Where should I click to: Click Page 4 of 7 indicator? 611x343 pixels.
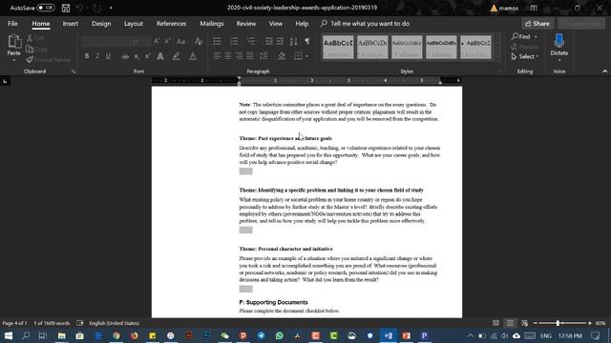[15, 323]
